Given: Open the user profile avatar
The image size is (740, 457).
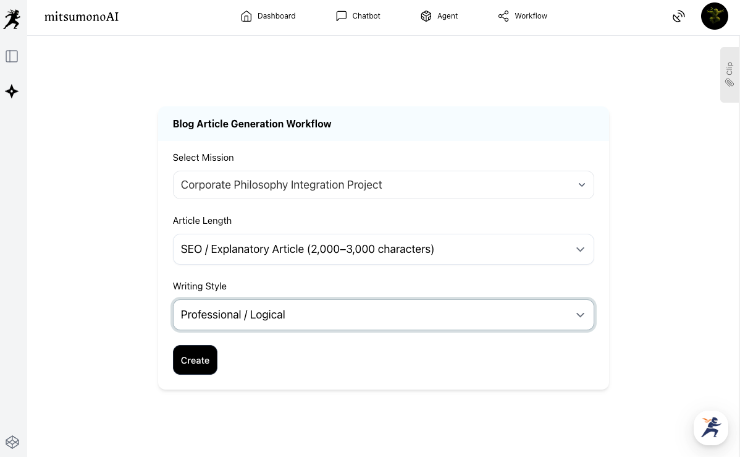Looking at the screenshot, I should [715, 16].
